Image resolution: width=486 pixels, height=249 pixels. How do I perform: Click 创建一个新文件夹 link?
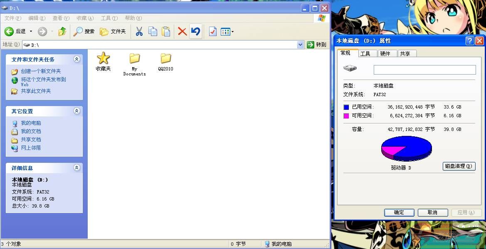coord(41,71)
